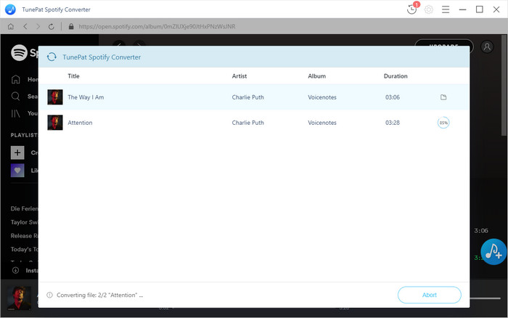Navigate back in the browser toolbar

[x=25, y=27]
